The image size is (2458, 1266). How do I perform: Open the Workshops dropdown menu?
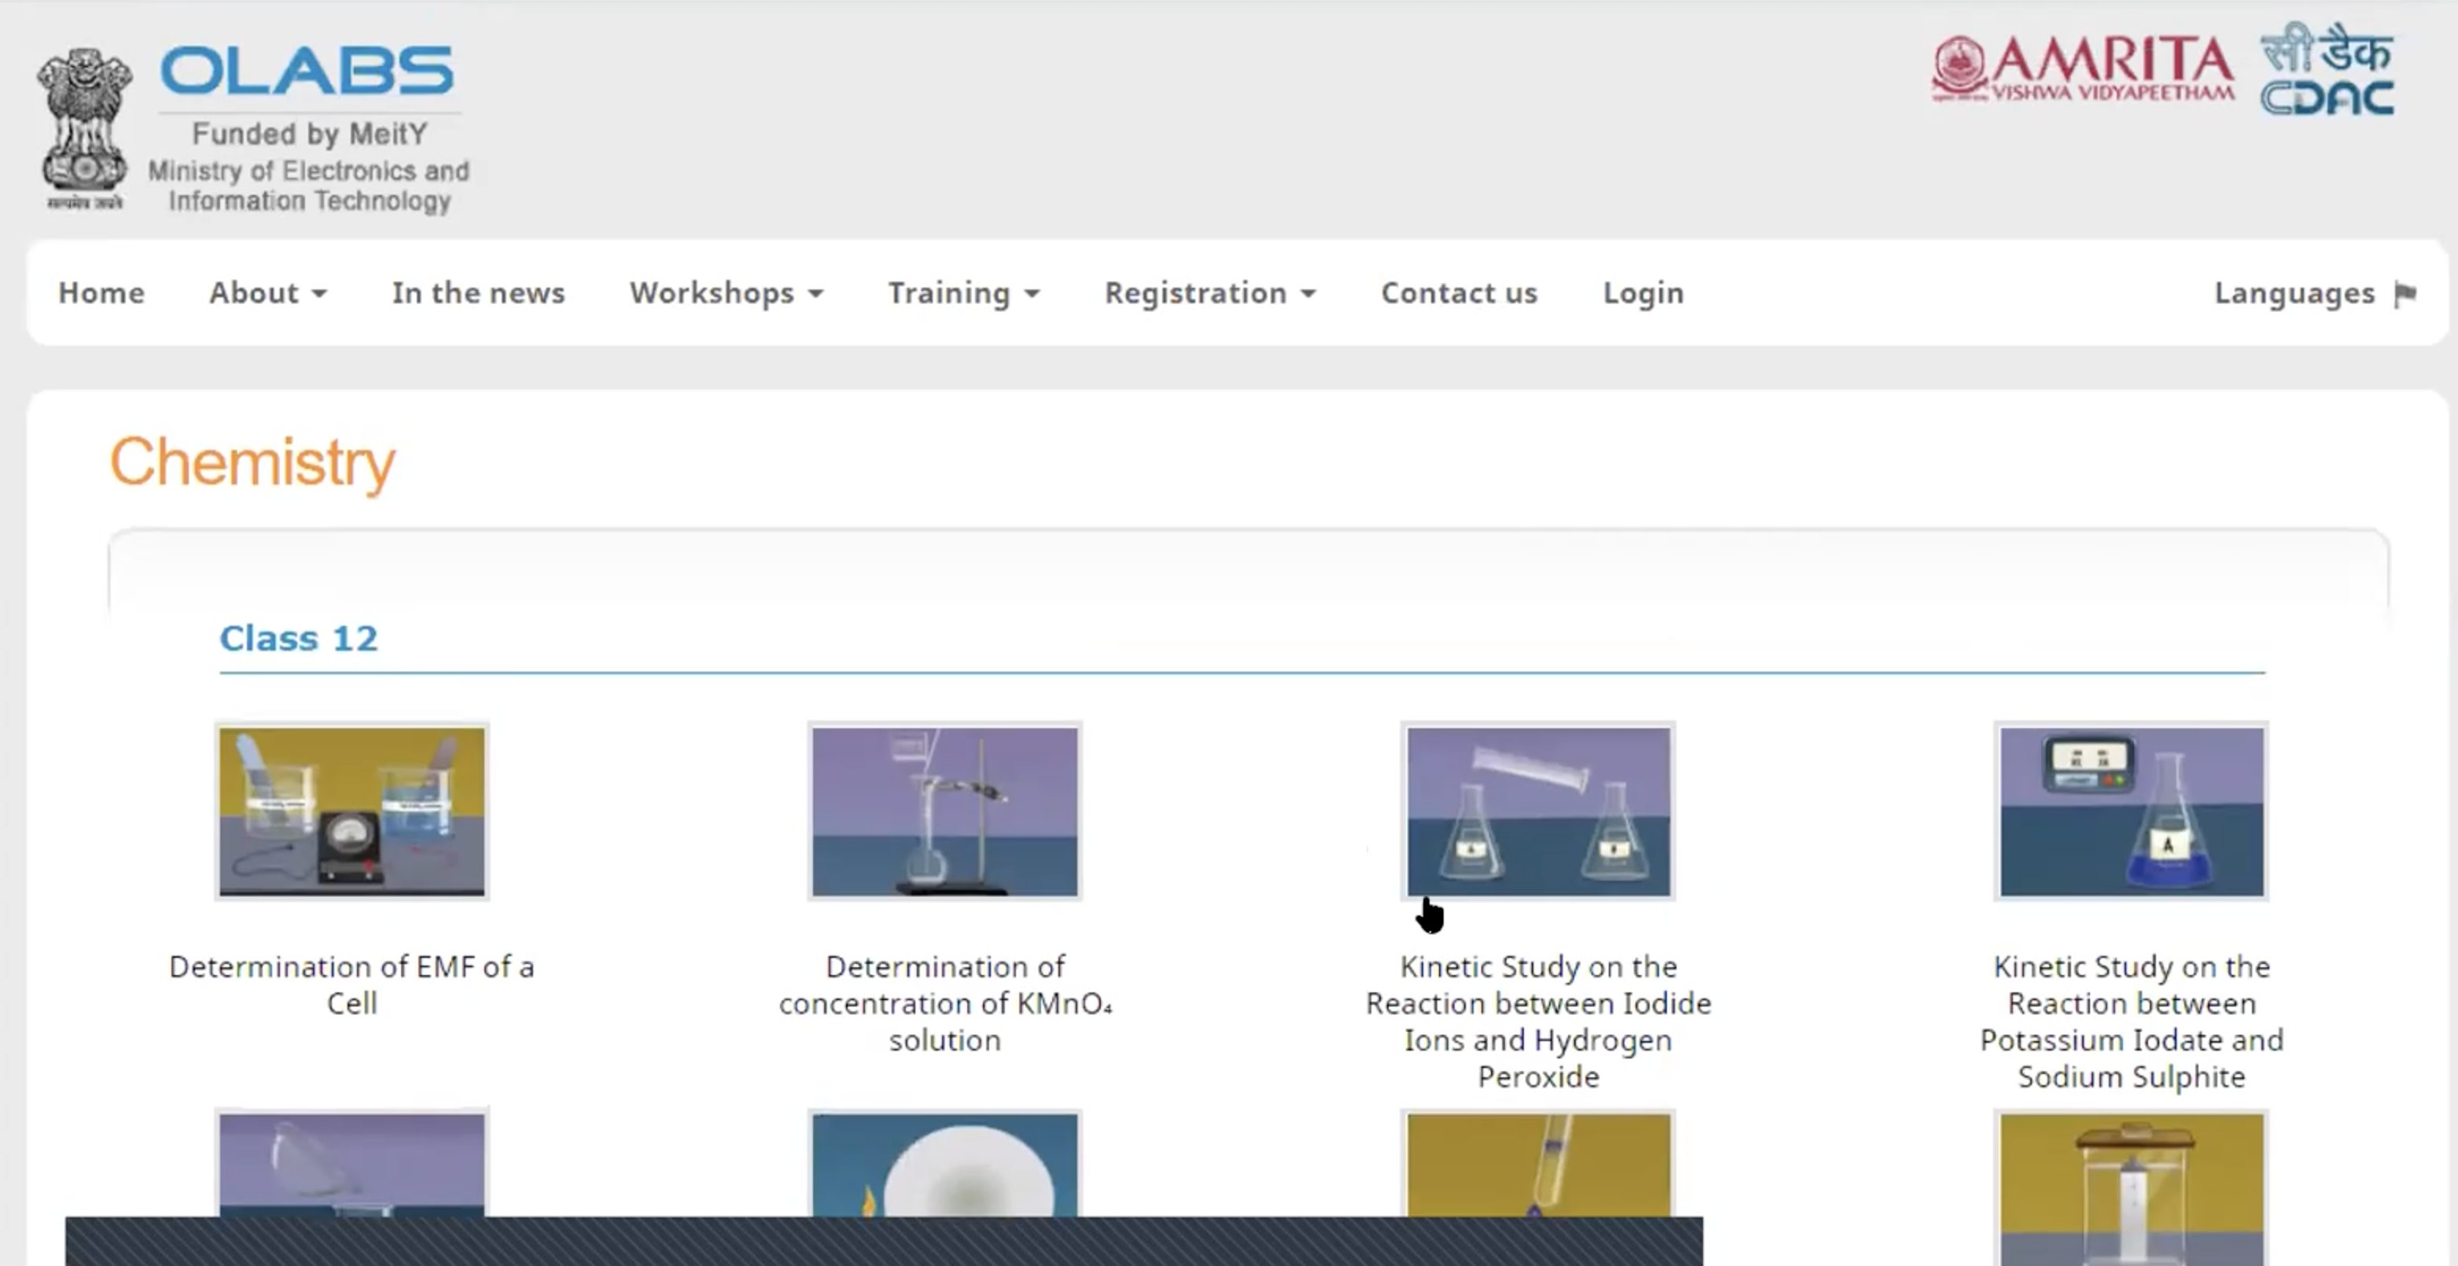726,293
